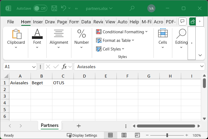Open the undo history dropdown arrow
The image size is (208, 139).
[69, 8]
